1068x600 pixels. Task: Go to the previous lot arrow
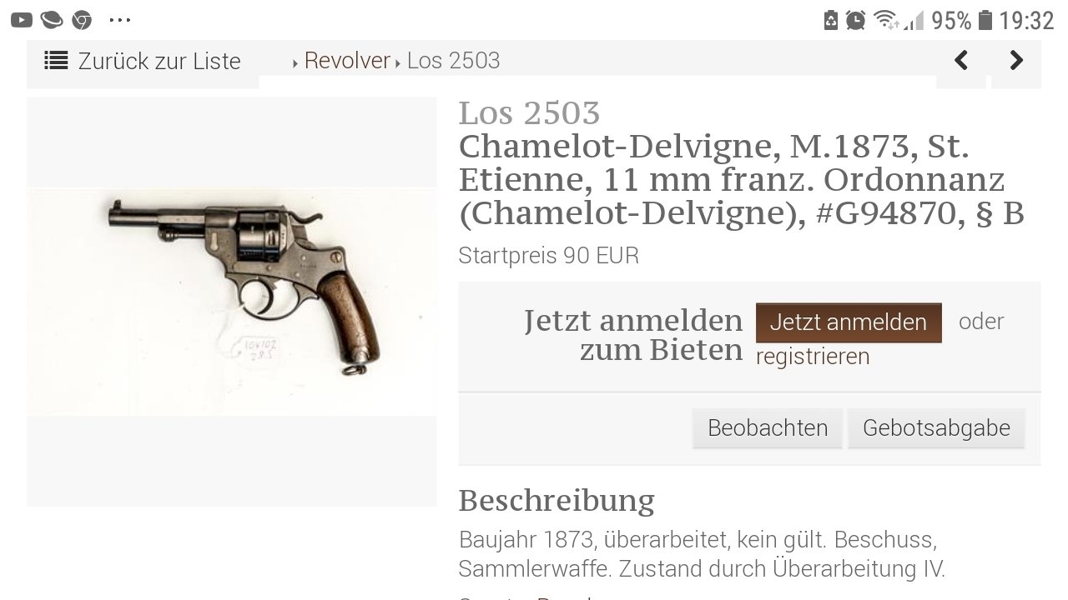(961, 60)
